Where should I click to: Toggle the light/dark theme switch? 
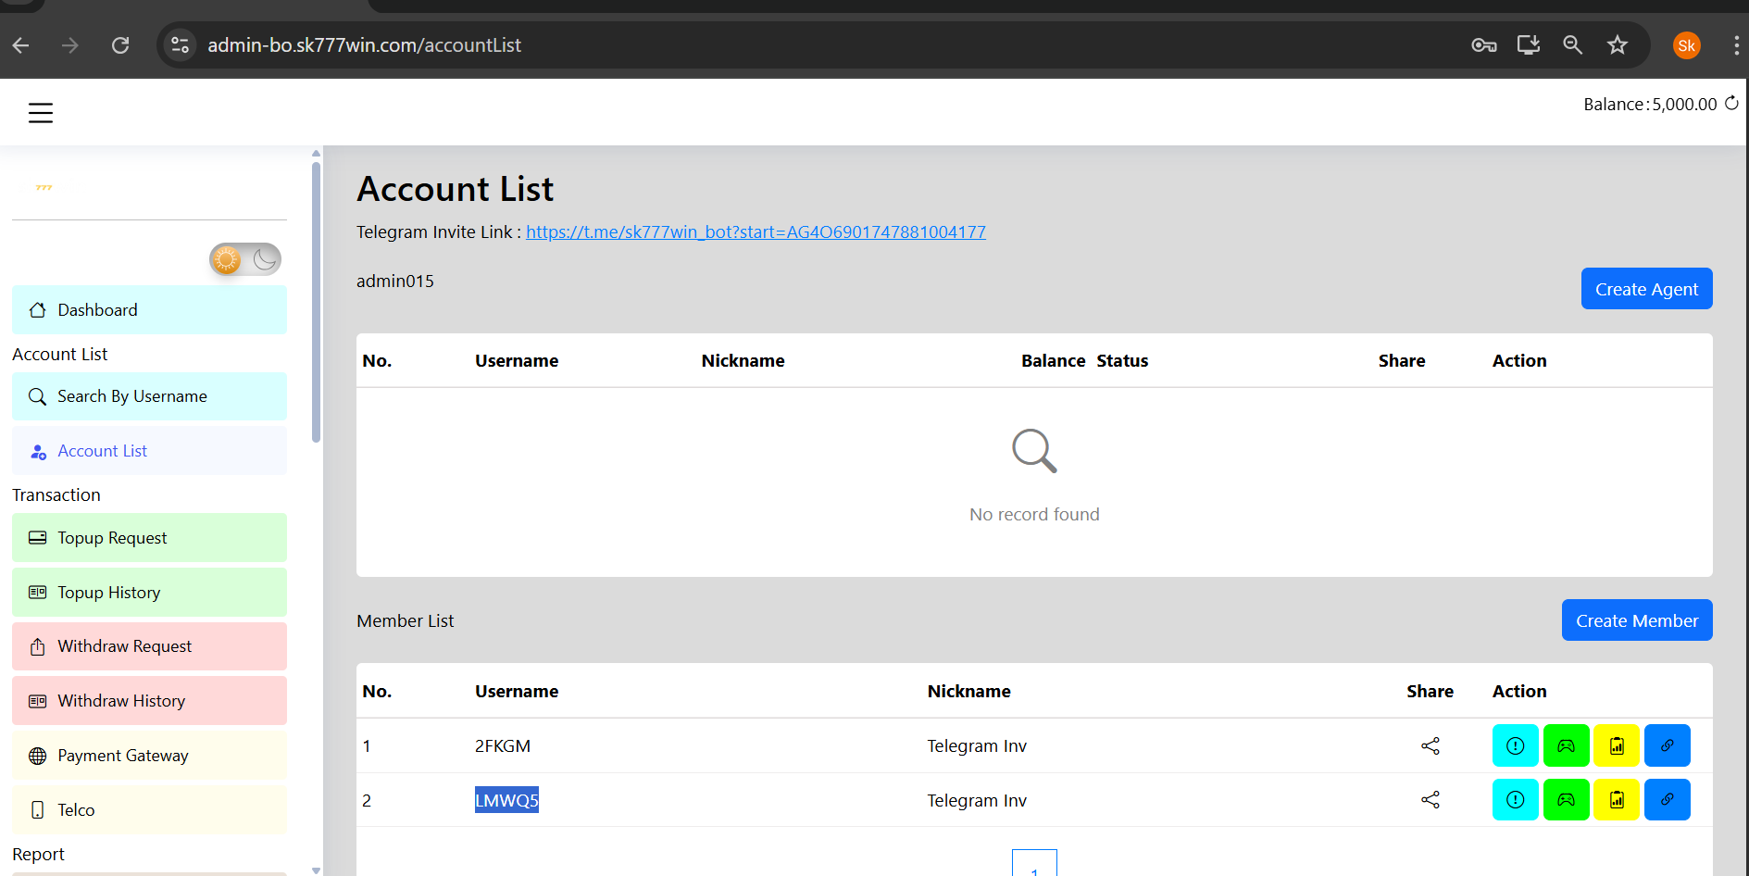[x=245, y=259]
